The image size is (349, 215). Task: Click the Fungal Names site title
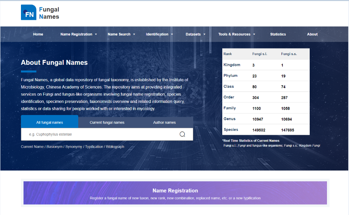[x=49, y=13]
